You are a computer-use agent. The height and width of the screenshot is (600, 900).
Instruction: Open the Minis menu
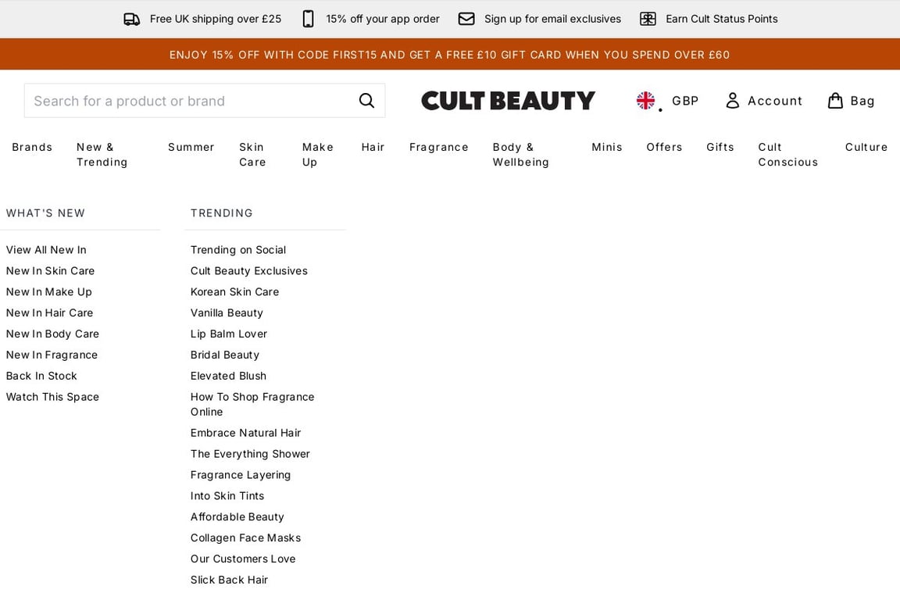coord(607,147)
